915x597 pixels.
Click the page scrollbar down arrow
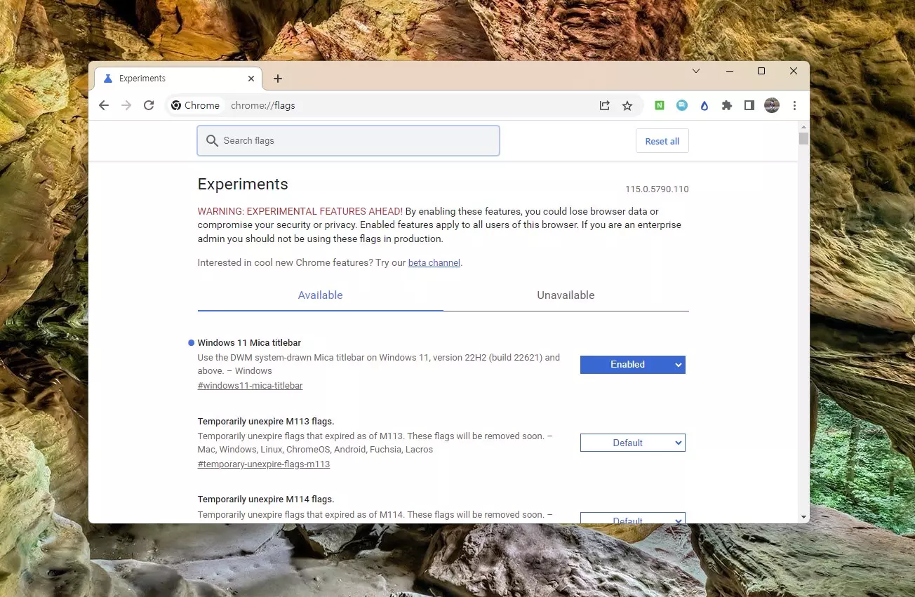click(803, 518)
